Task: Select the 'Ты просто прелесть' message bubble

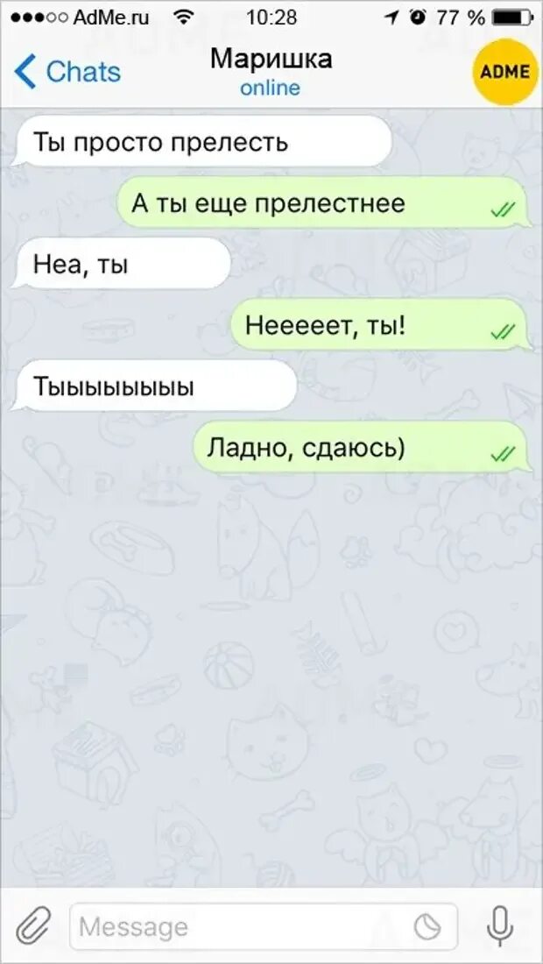Action: (x=201, y=141)
